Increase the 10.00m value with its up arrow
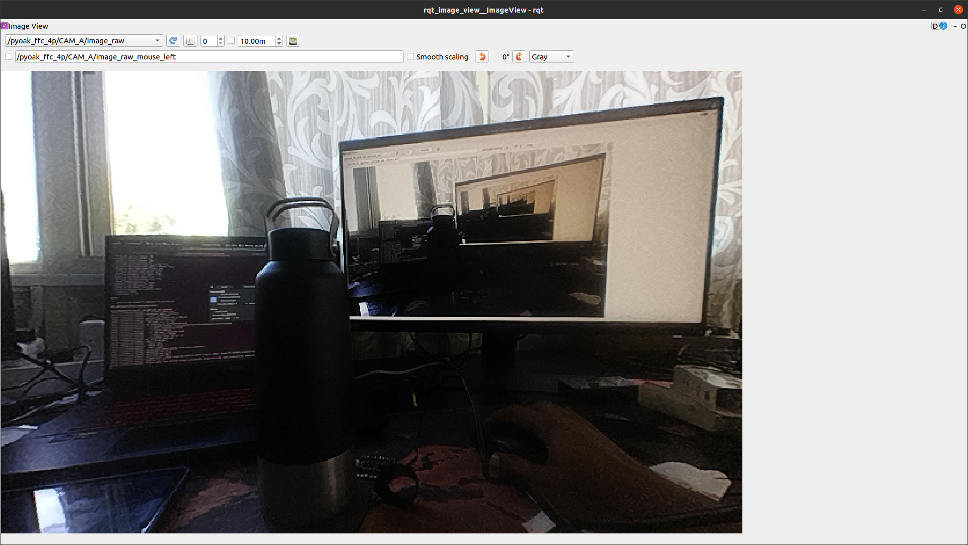This screenshot has height=545, width=968. pyautogui.click(x=279, y=38)
